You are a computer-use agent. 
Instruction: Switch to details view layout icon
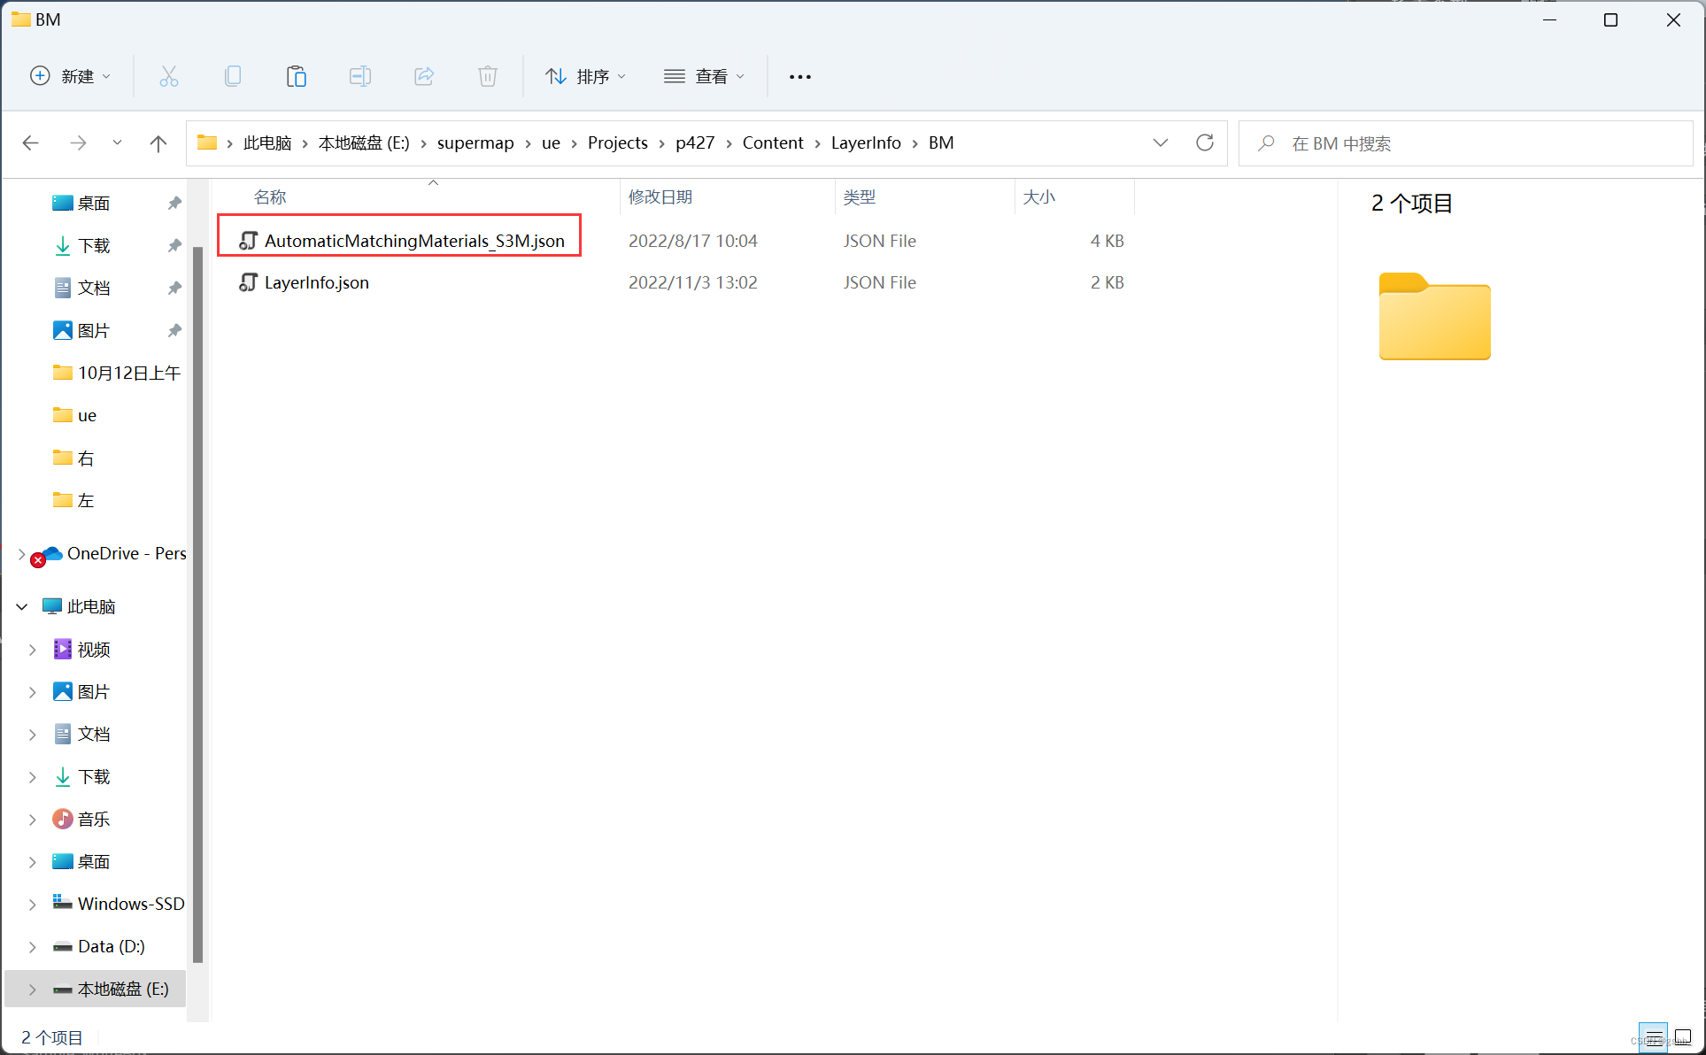[1653, 1037]
